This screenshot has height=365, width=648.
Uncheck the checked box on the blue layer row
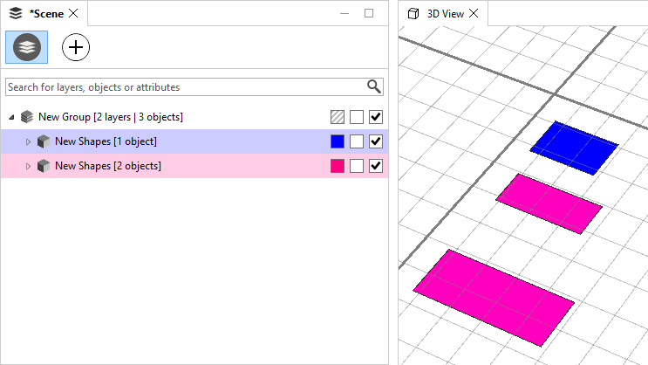coord(376,141)
